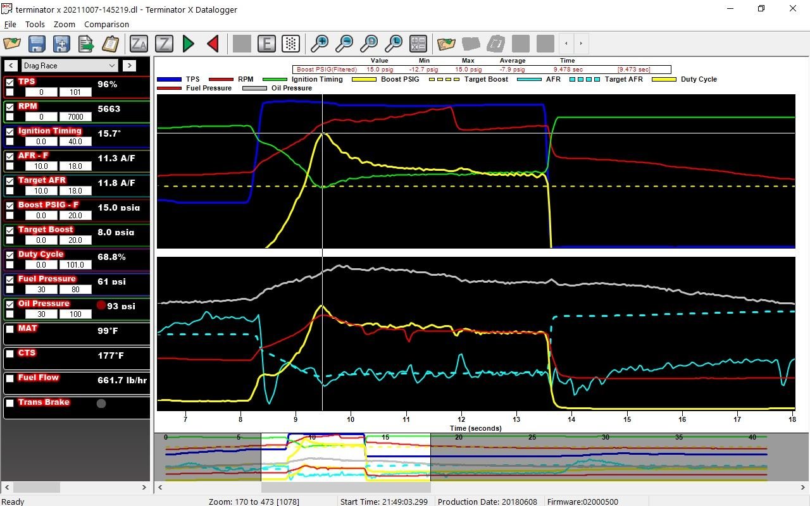Select the green forward playback arrow

(x=188, y=43)
